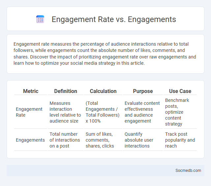The height and width of the screenshot is (186, 211).
Task: Click the '(Total Engagements / Total Followers) x 100%' cell
Action: pyautogui.click(x=103, y=112)
